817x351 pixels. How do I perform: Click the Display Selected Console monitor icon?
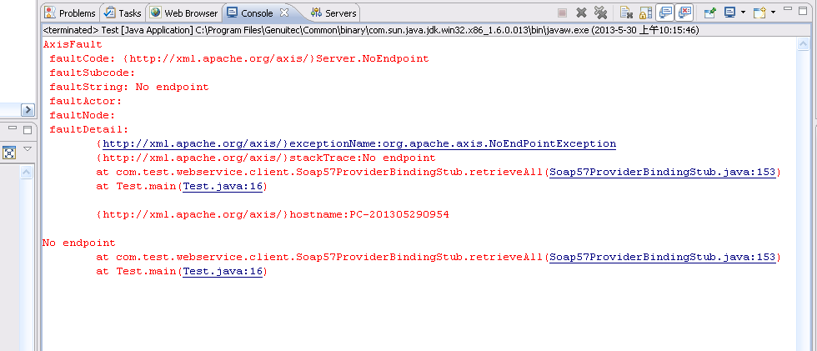click(x=729, y=13)
